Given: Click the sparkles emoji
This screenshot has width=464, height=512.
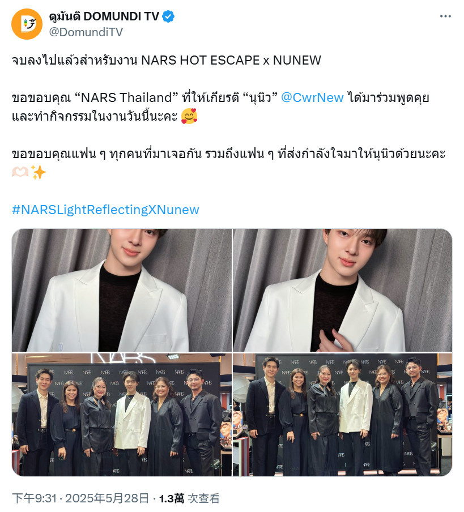Looking at the screenshot, I should point(38,172).
